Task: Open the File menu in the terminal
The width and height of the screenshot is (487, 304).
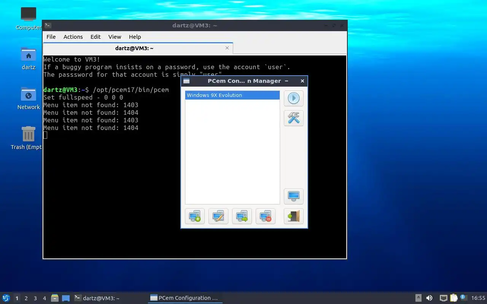Action: click(x=51, y=37)
